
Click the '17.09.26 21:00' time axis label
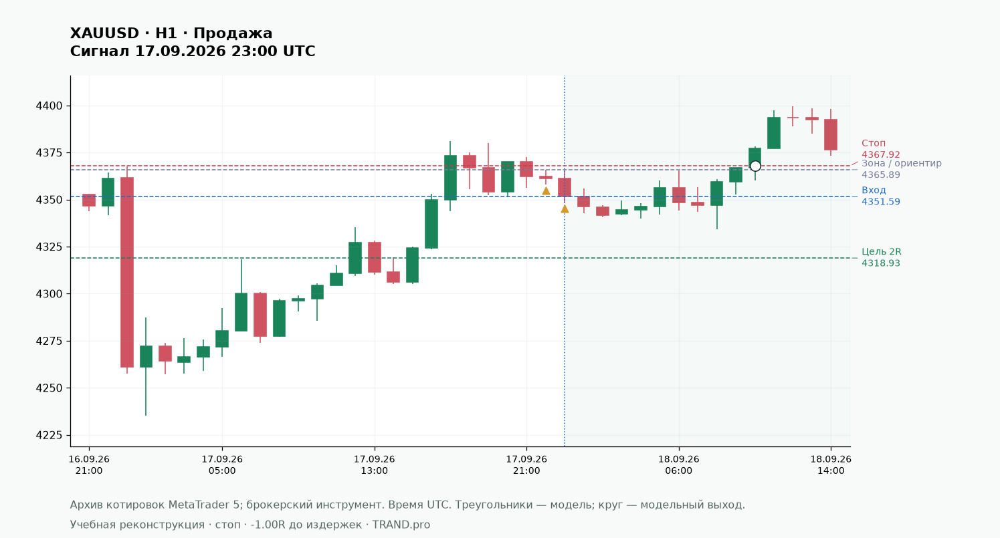click(x=526, y=465)
